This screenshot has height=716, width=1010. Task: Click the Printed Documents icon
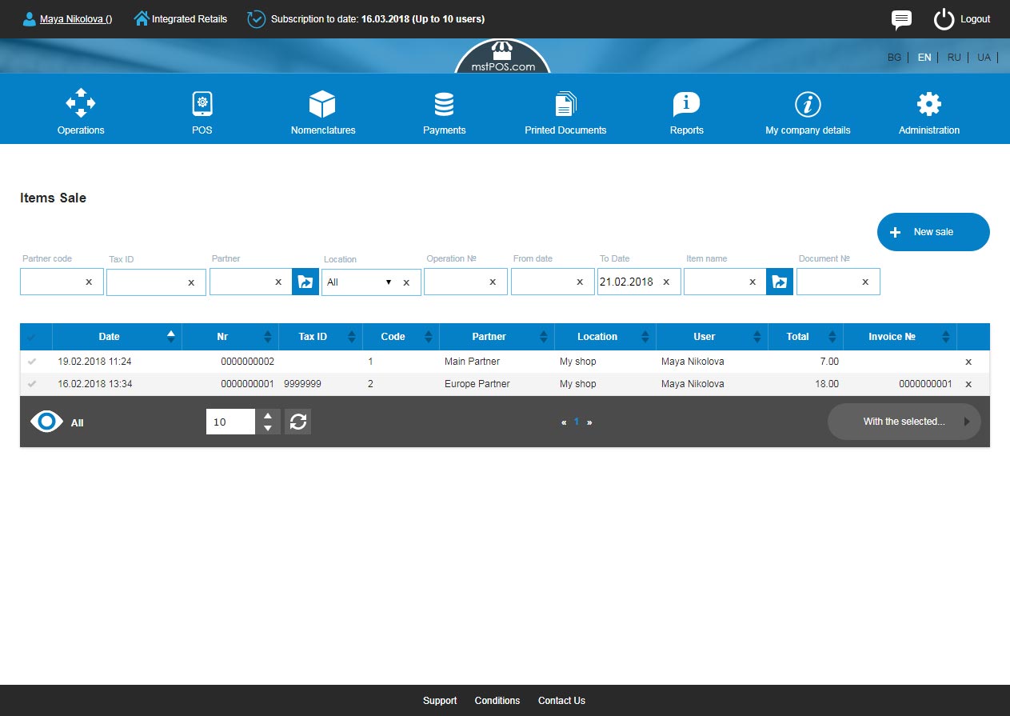565,104
